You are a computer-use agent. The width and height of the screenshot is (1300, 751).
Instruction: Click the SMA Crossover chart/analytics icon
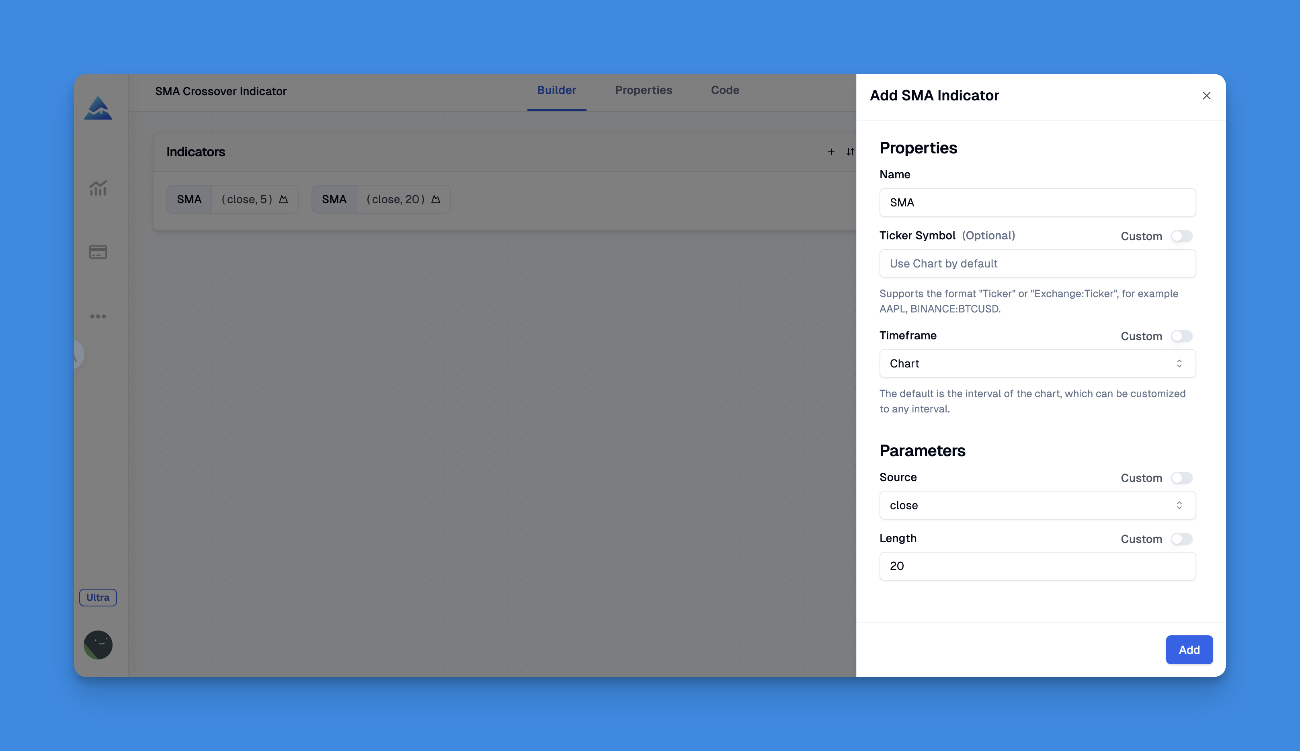pyautogui.click(x=98, y=187)
